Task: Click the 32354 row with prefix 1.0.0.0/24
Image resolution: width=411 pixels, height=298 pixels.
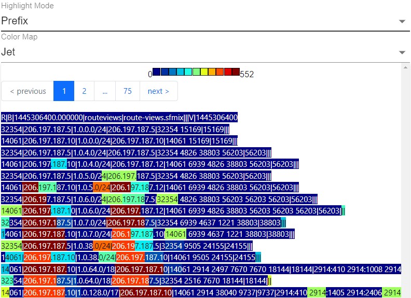Action: click(115, 130)
